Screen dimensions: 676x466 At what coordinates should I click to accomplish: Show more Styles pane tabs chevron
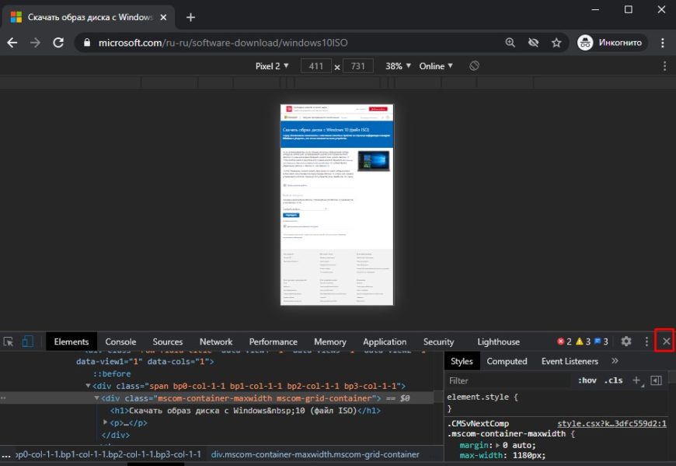(615, 361)
